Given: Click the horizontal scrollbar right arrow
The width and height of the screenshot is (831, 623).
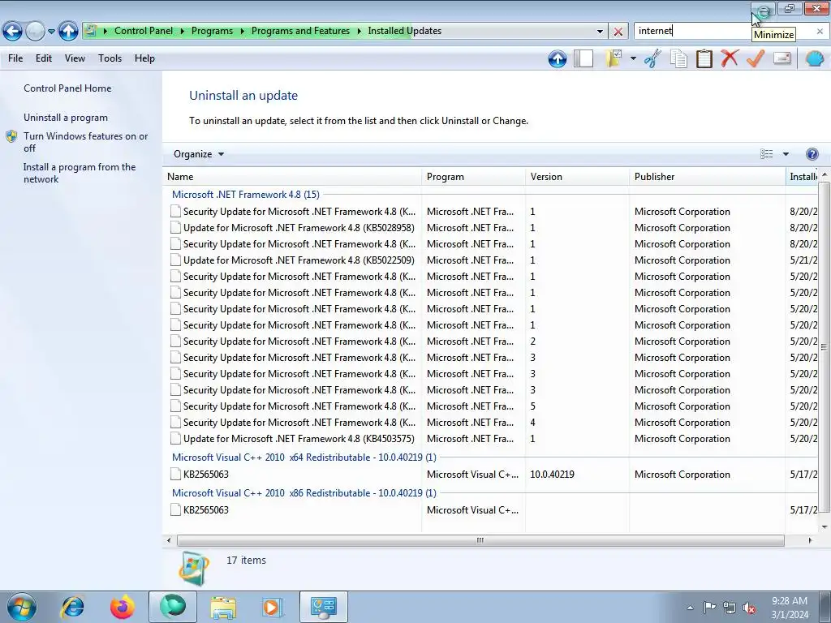Looking at the screenshot, I should click(810, 540).
